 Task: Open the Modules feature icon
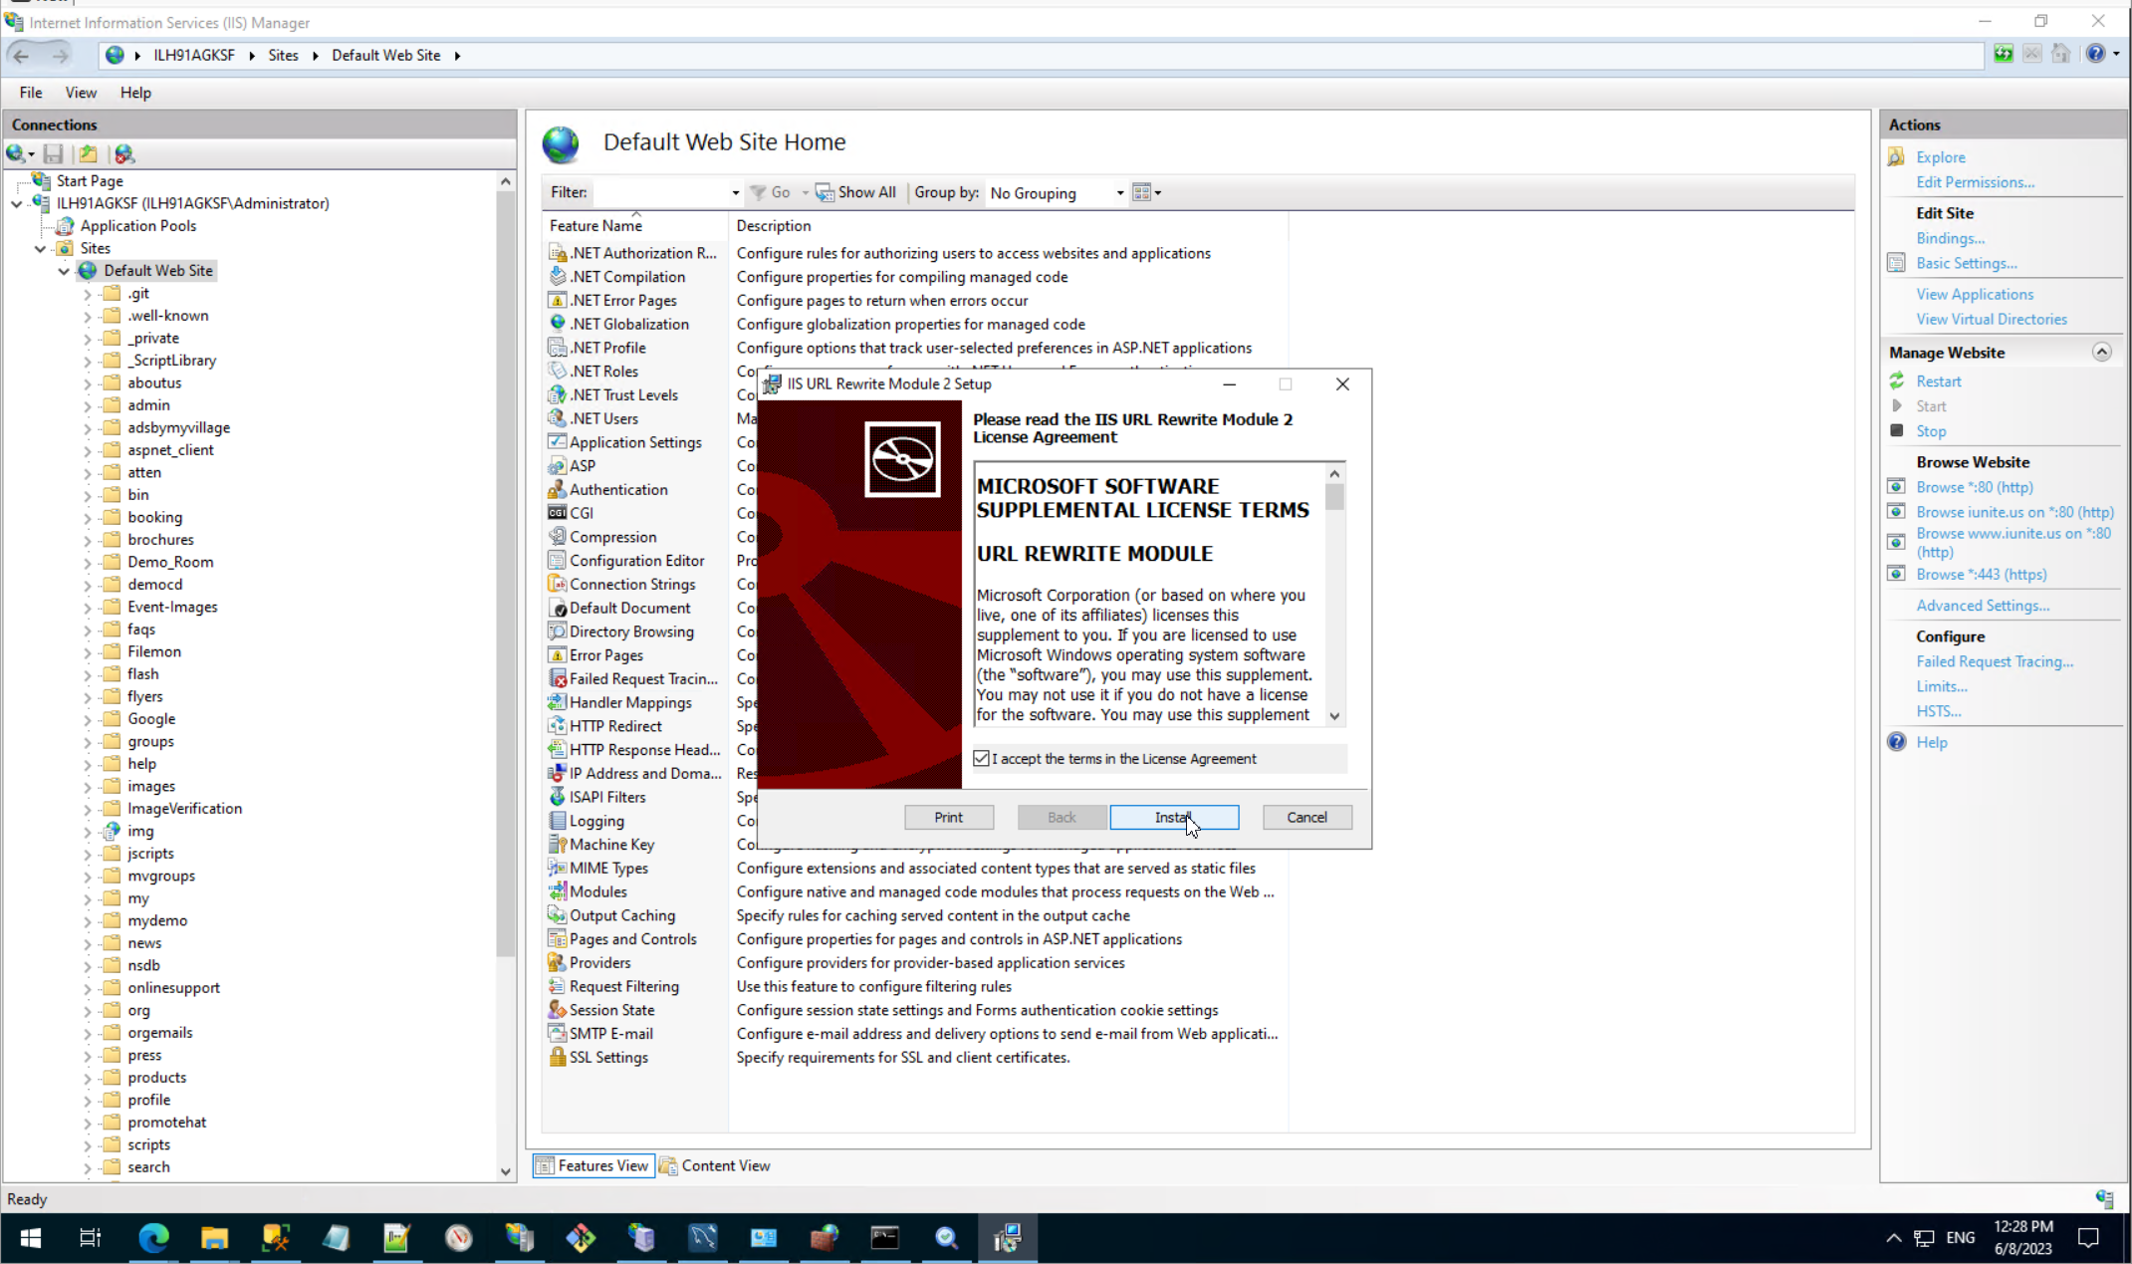click(558, 891)
